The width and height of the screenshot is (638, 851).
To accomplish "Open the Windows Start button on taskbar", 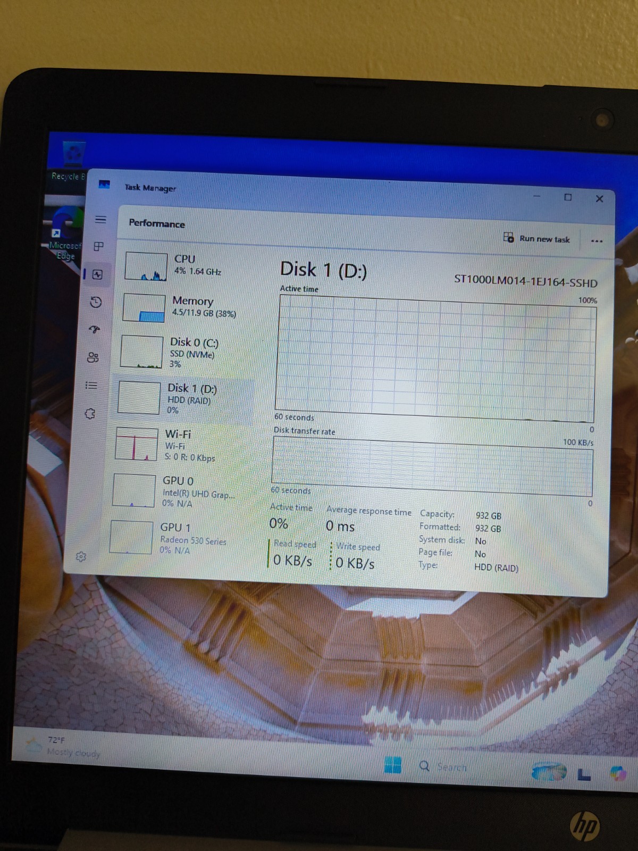I will (x=393, y=765).
